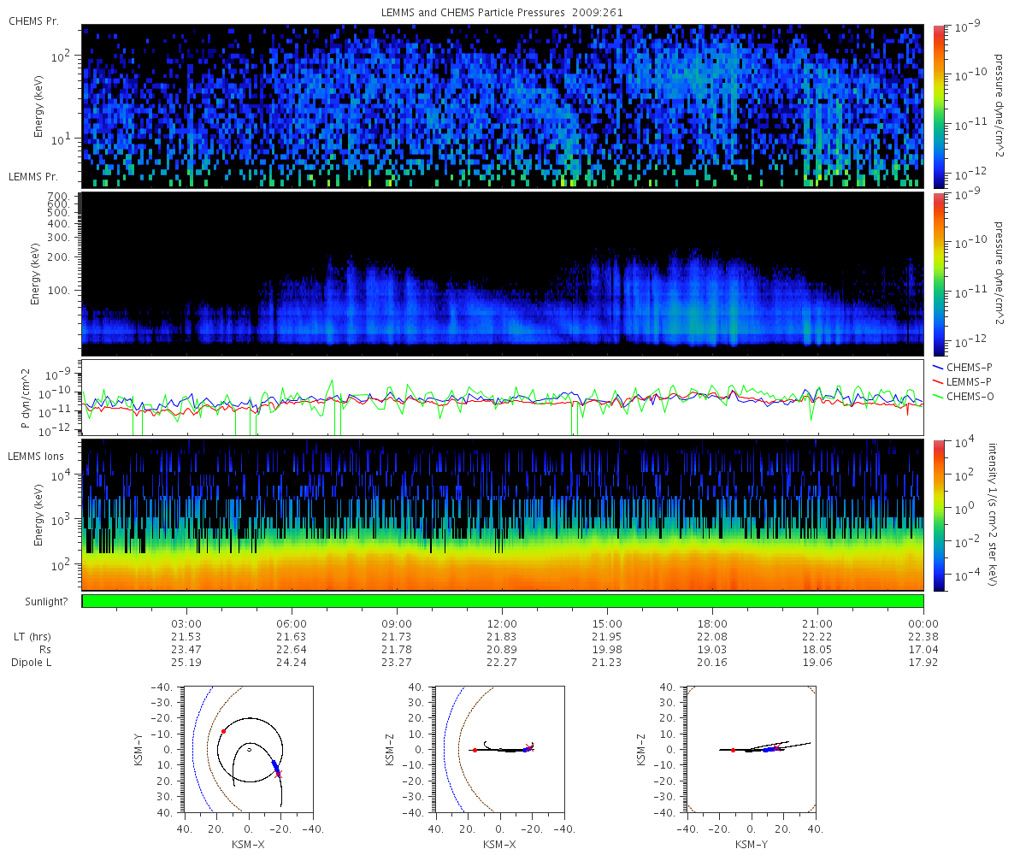Open the KSM-X versus KSM-Y orbit plot
The image size is (1026, 855).
tap(249, 749)
